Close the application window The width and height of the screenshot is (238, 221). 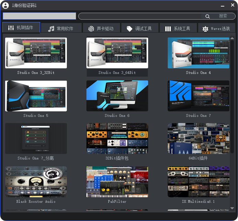(x=233, y=5)
